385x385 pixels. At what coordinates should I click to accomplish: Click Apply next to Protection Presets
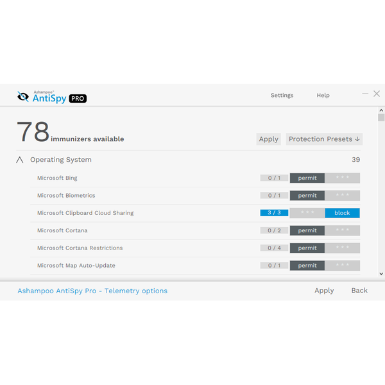tap(268, 139)
